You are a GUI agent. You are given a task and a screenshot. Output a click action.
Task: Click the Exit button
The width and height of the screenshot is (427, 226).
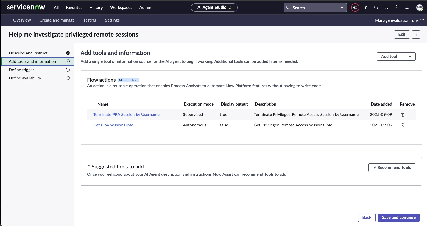pyautogui.click(x=402, y=35)
